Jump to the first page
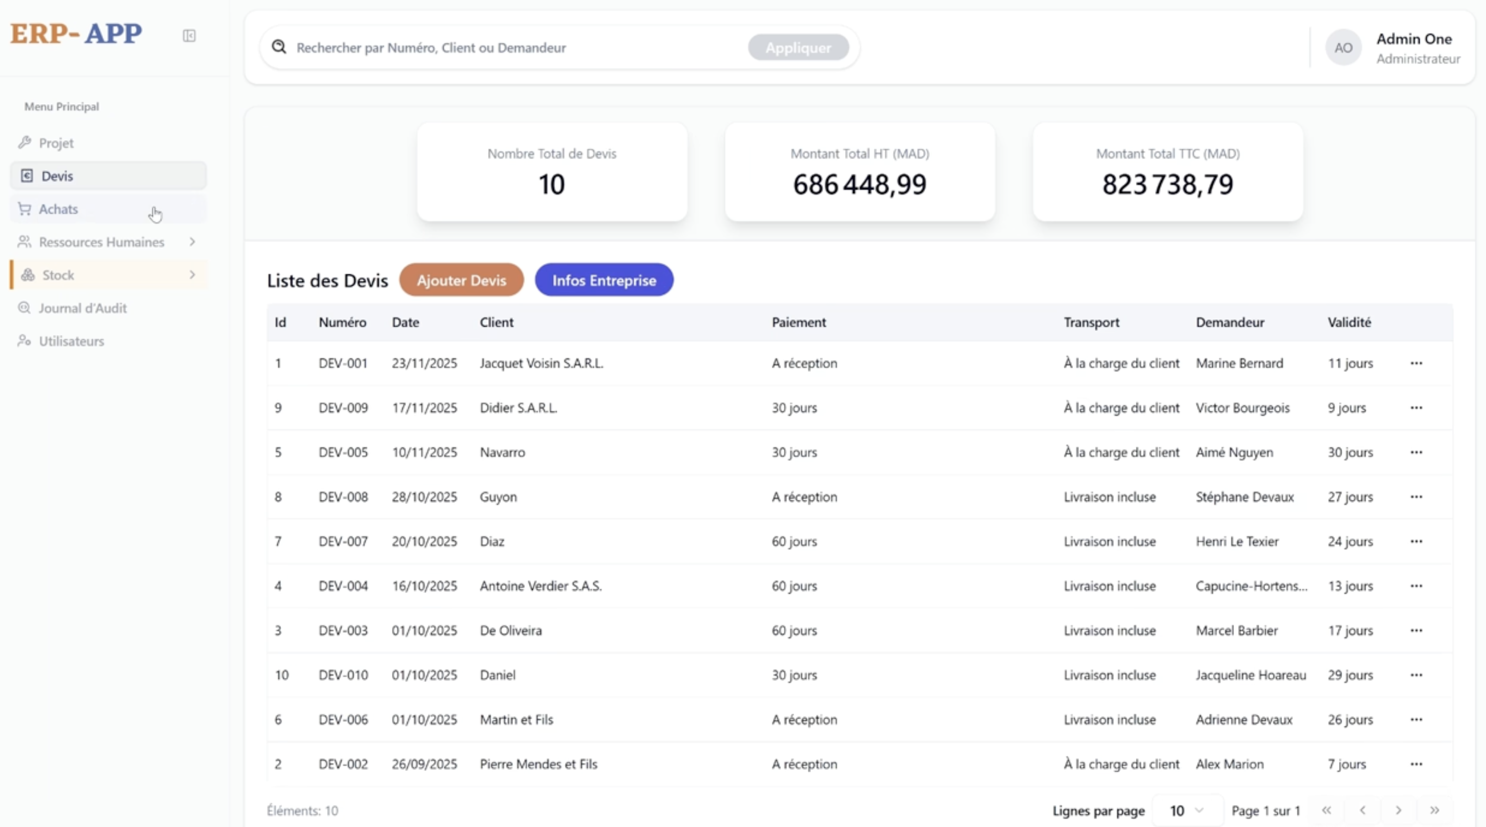 (x=1327, y=810)
